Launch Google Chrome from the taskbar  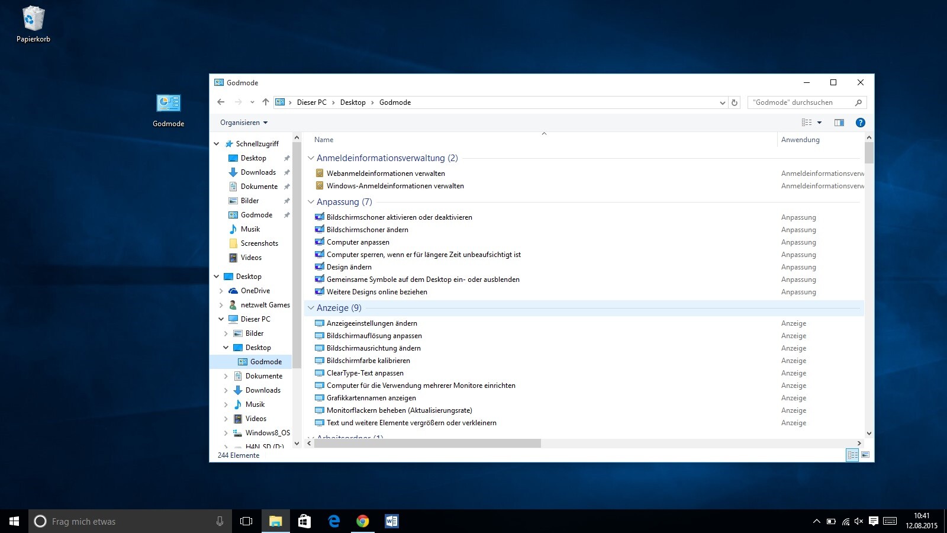[363, 521]
